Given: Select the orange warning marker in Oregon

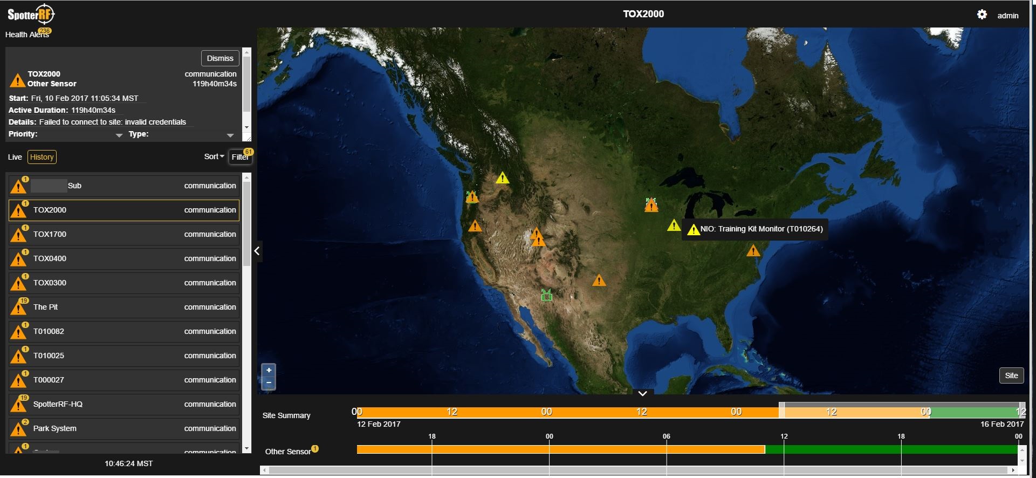Looking at the screenshot, I should tap(472, 196).
